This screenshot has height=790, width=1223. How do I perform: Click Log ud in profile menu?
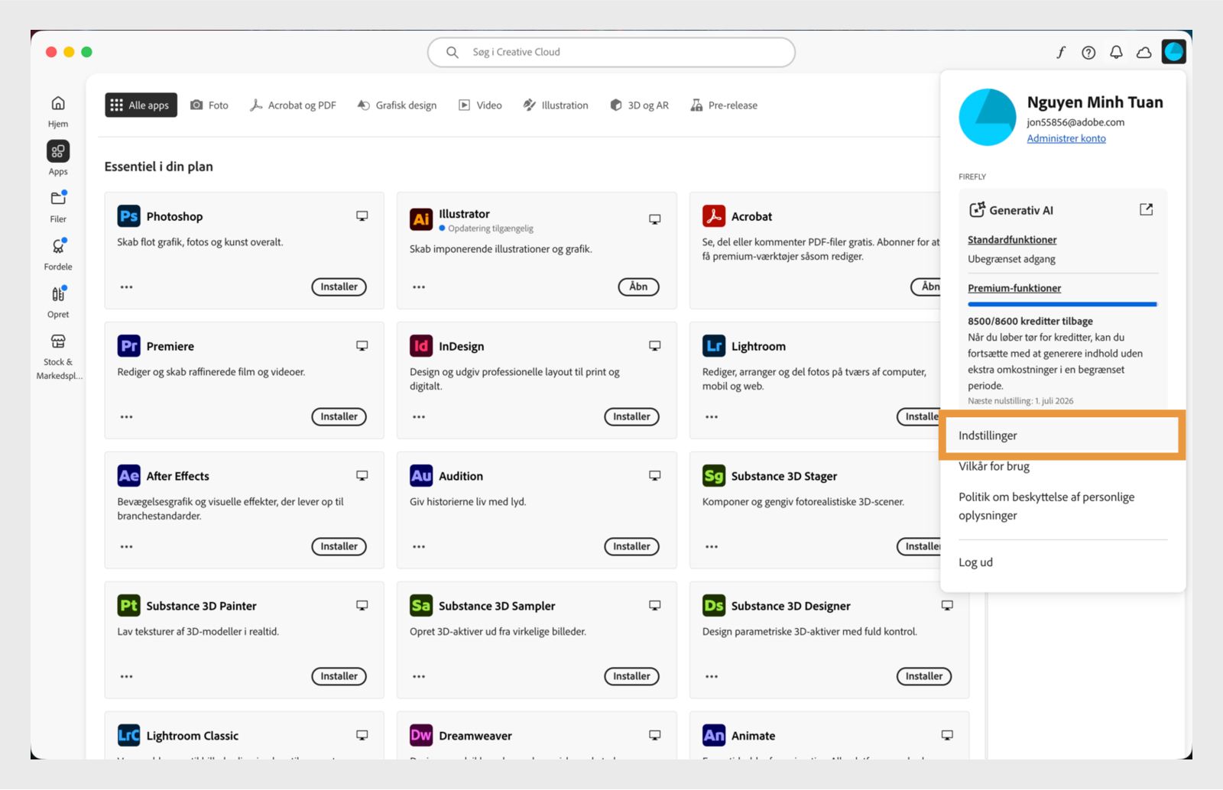(x=975, y=562)
